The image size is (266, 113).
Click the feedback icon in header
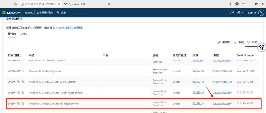pos(232,13)
